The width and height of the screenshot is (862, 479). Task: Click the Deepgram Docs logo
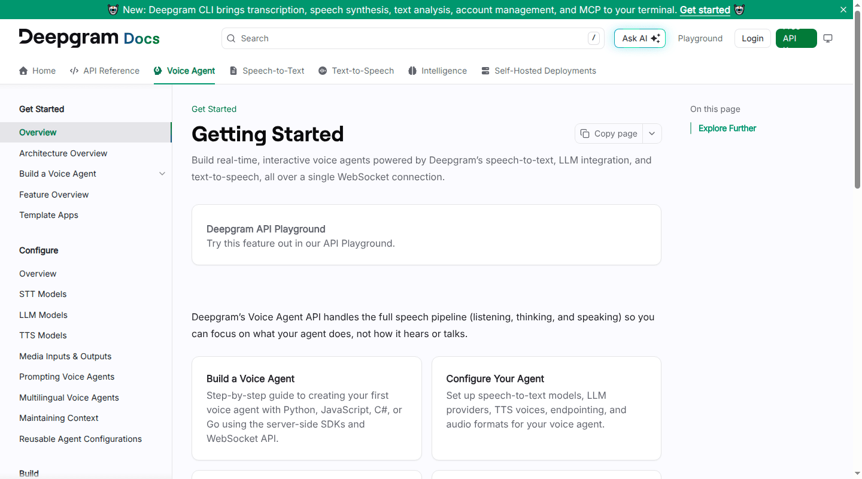(89, 38)
